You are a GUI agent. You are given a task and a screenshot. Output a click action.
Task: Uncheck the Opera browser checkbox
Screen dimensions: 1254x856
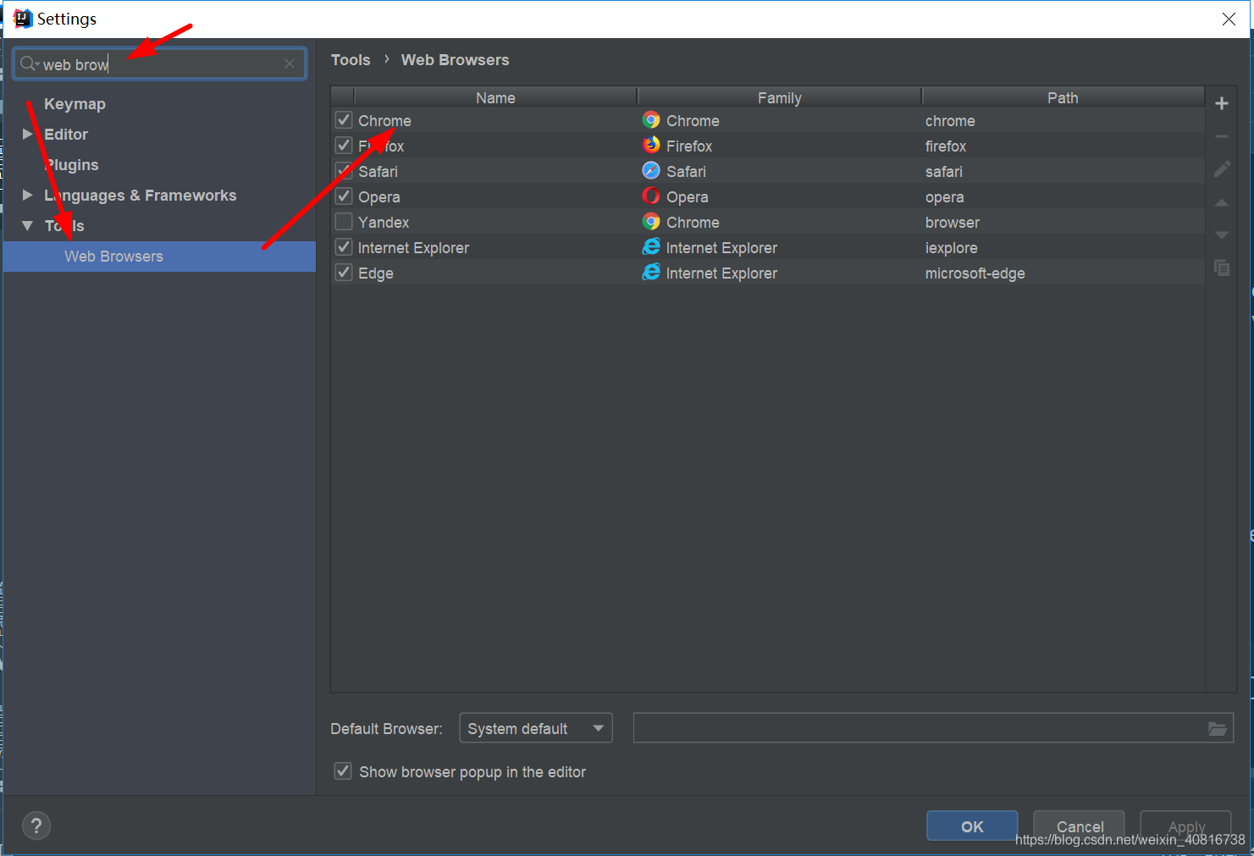[x=344, y=196]
